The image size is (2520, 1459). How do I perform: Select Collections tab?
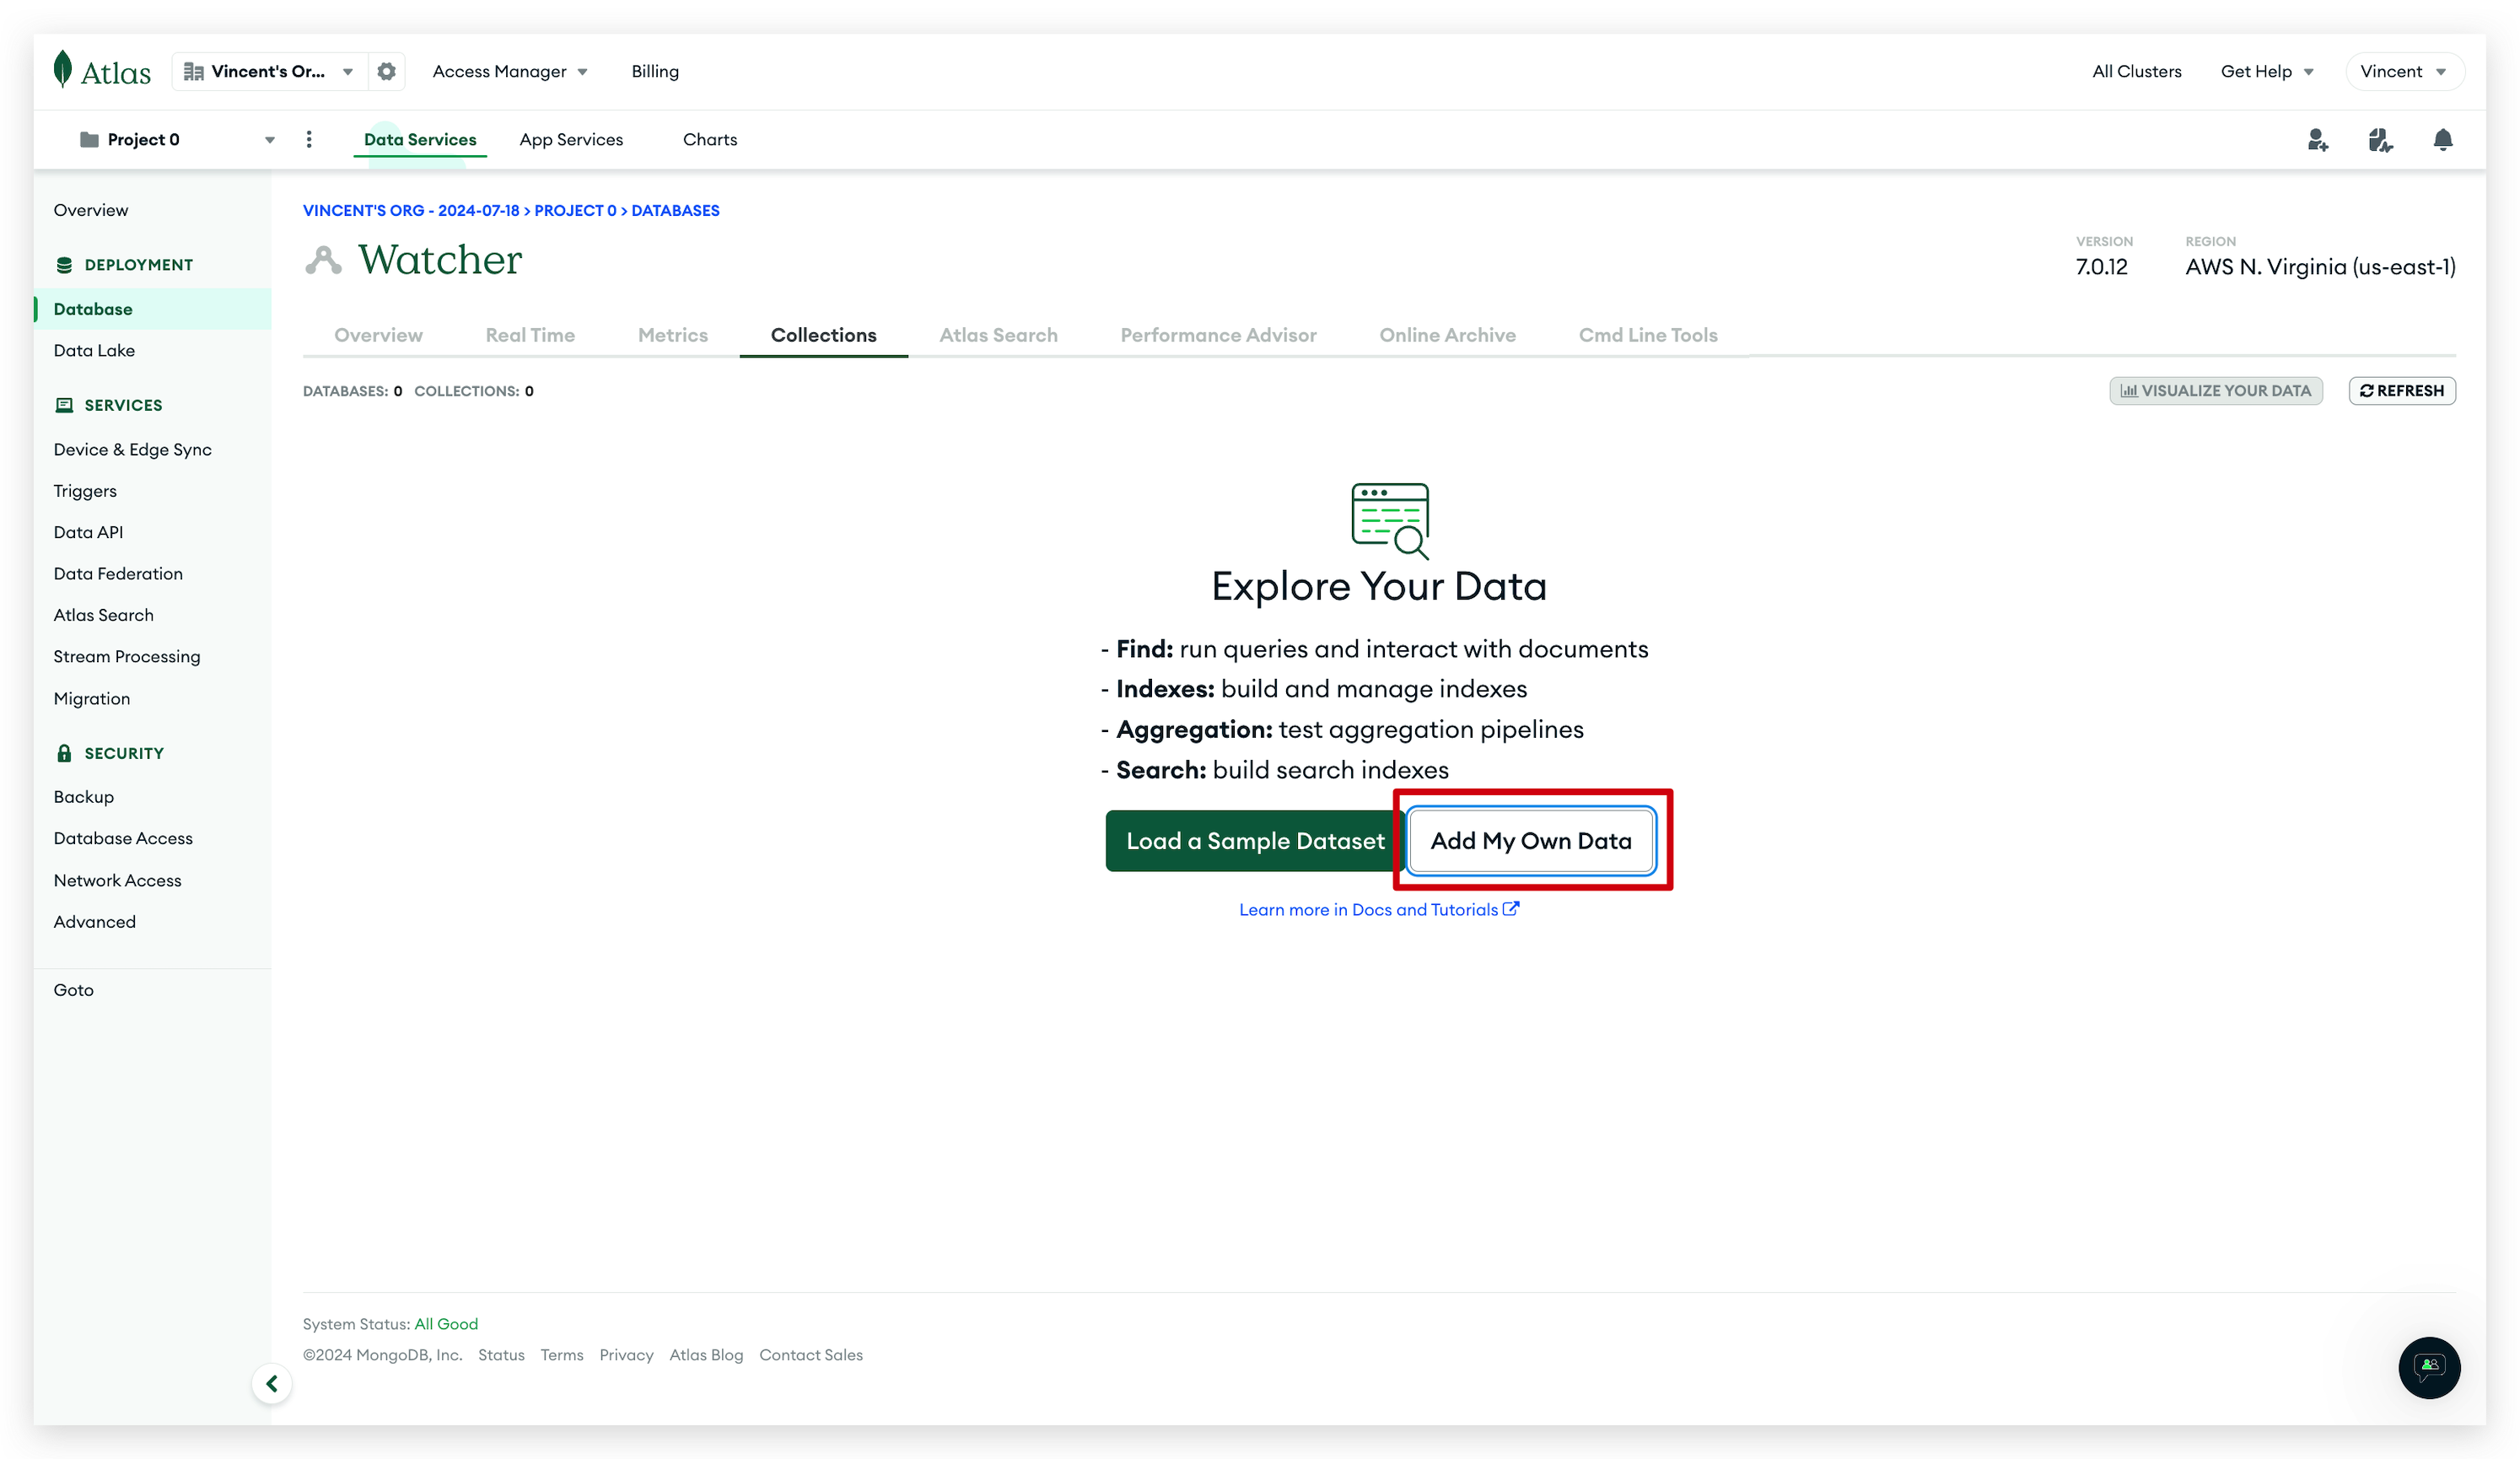pyautogui.click(x=823, y=335)
